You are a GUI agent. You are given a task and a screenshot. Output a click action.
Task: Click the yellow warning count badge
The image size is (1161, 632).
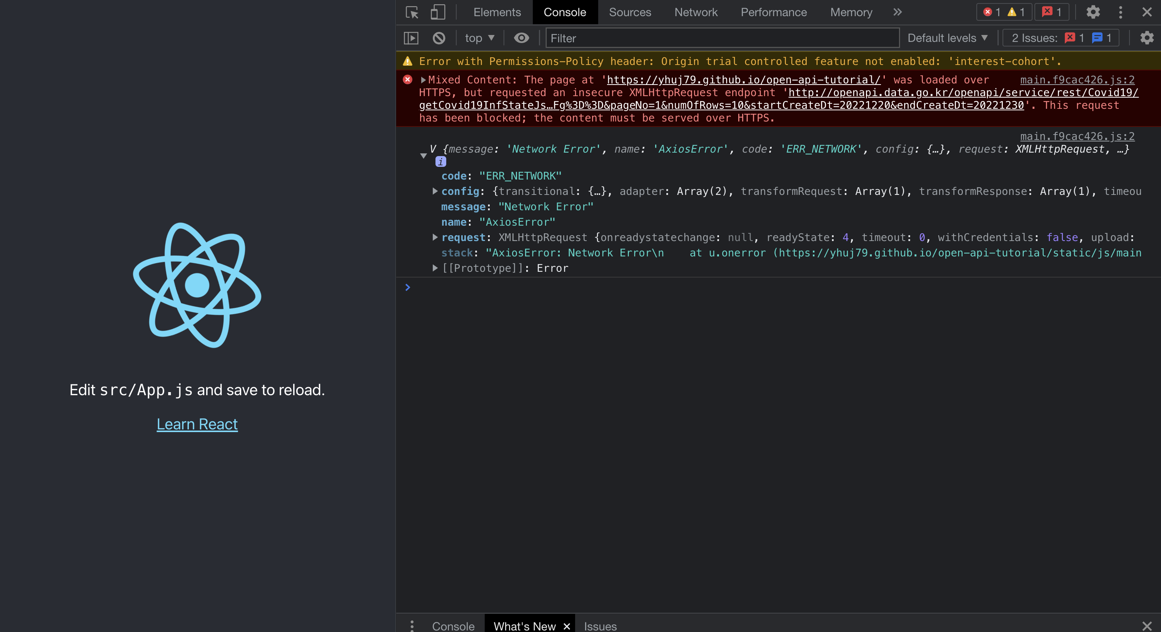[x=1016, y=12]
